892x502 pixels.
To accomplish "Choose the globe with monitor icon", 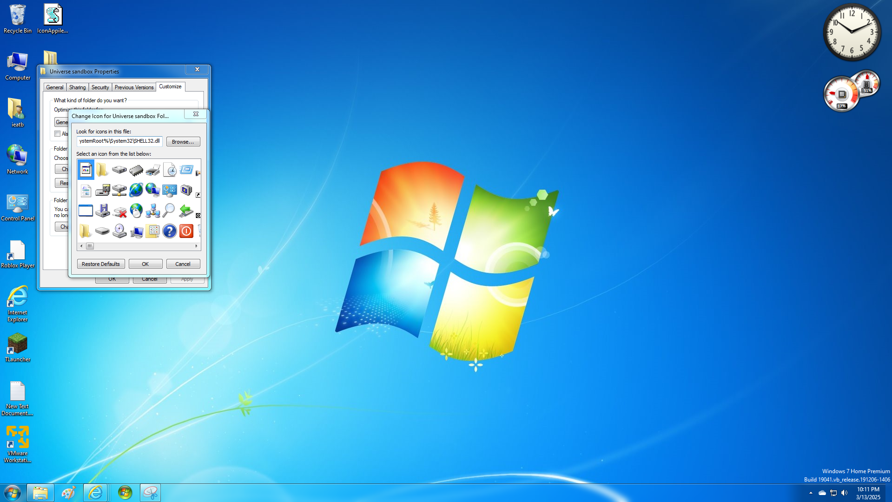I will point(153,190).
